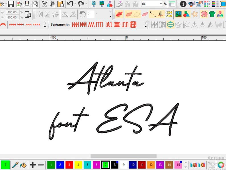Click the palette stepper down arrow

coord(186,167)
